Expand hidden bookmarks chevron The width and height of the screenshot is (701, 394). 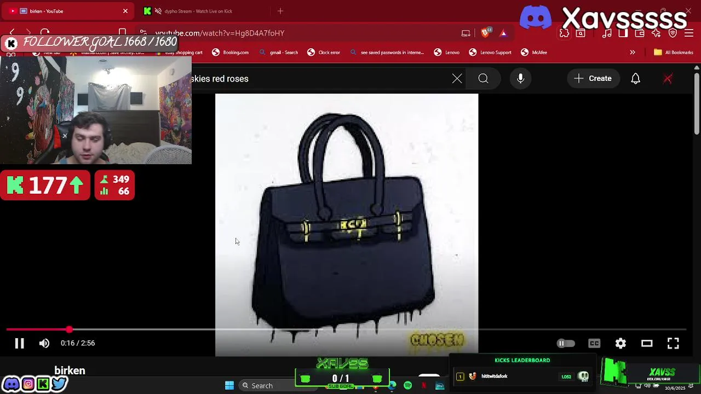pyautogui.click(x=633, y=53)
